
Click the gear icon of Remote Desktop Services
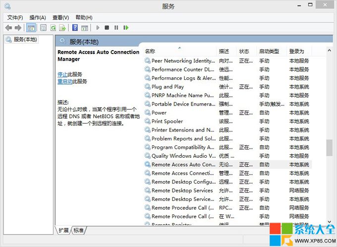tap(148, 190)
